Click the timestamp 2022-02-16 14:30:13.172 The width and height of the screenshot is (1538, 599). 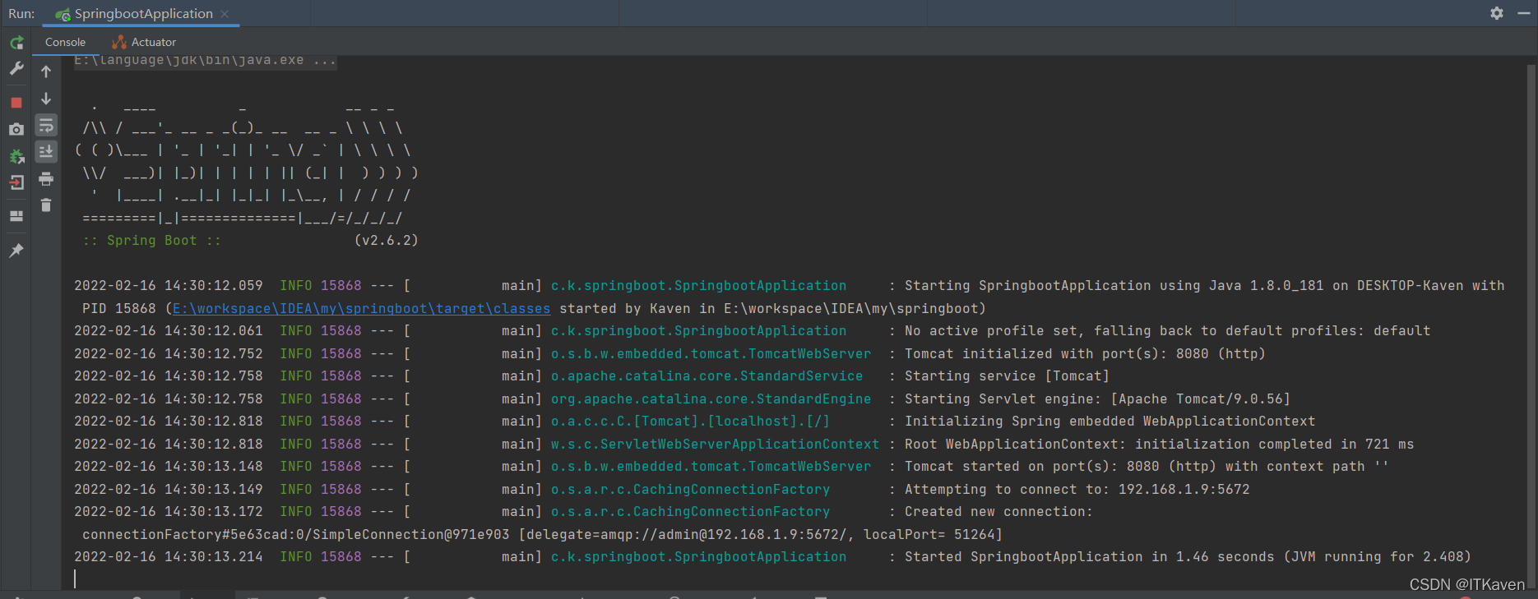(x=169, y=512)
